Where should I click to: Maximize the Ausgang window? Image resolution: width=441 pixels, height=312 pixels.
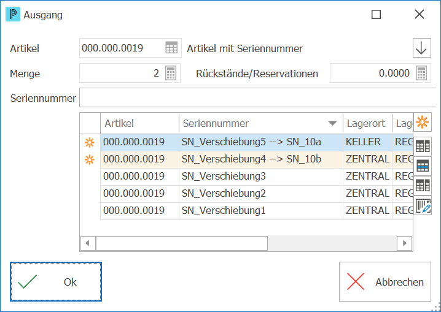tap(376, 14)
